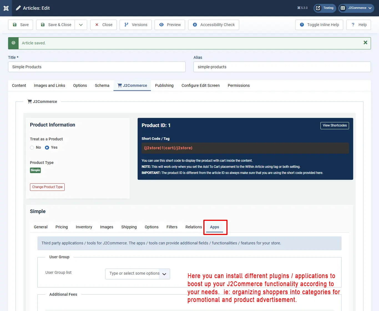Save the article
379x311 pixels.
pyautogui.click(x=21, y=25)
